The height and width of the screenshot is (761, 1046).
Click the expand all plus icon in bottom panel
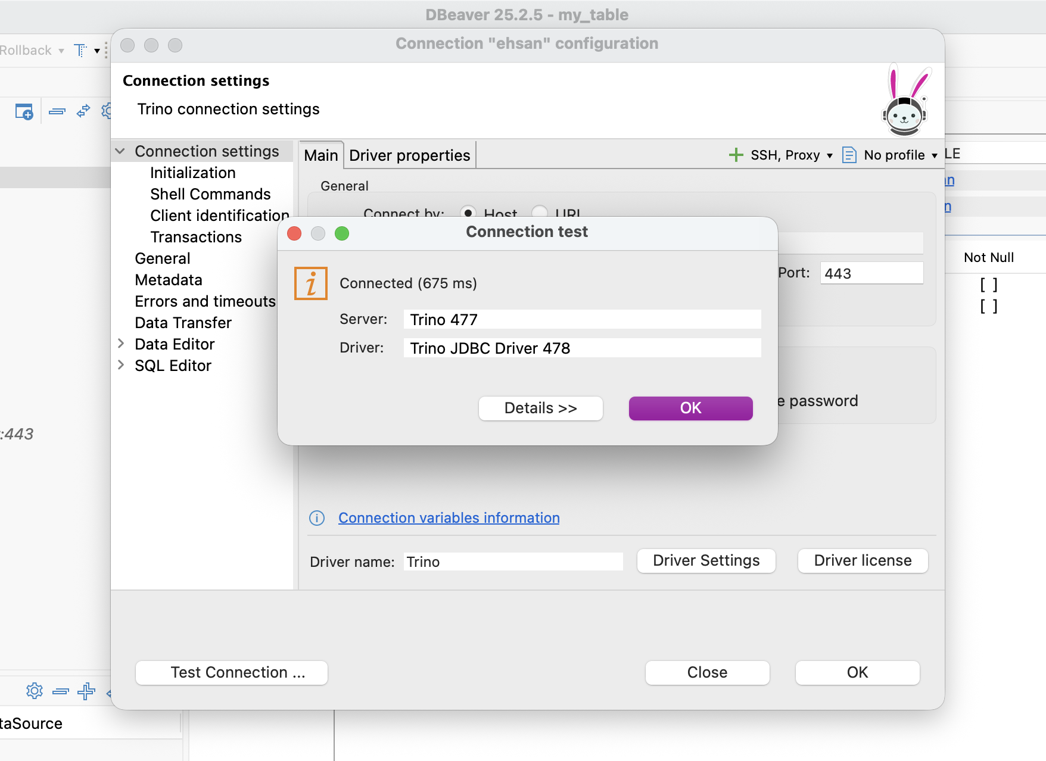(x=86, y=691)
